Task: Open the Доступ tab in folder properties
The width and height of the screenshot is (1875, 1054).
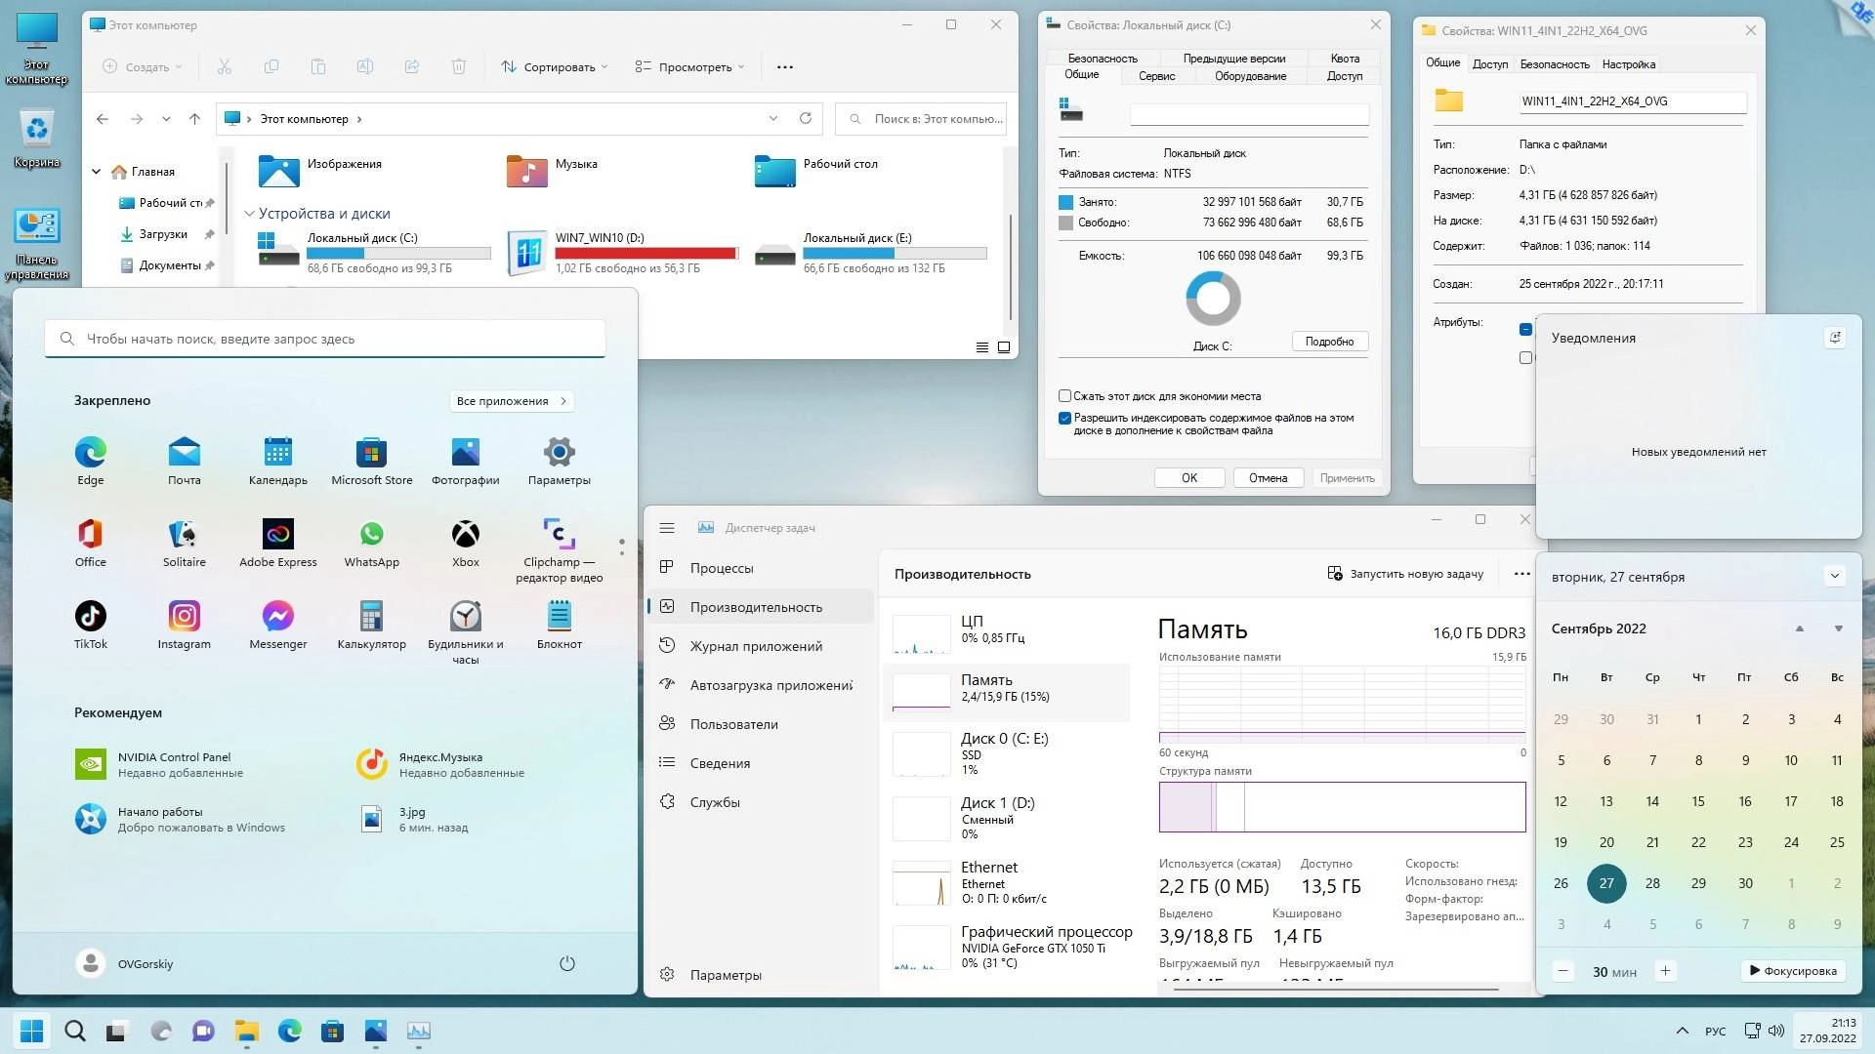Action: click(x=1490, y=63)
